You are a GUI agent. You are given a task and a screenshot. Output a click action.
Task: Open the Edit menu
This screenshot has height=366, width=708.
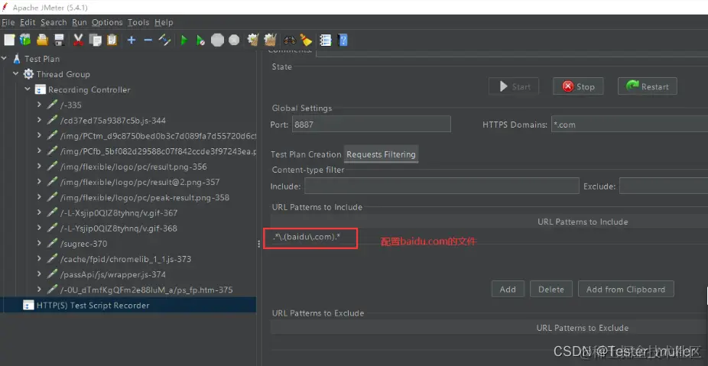click(x=28, y=22)
